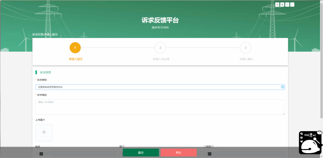
Task: Click the plus icon to upload an image
Action: pyautogui.click(x=44, y=132)
